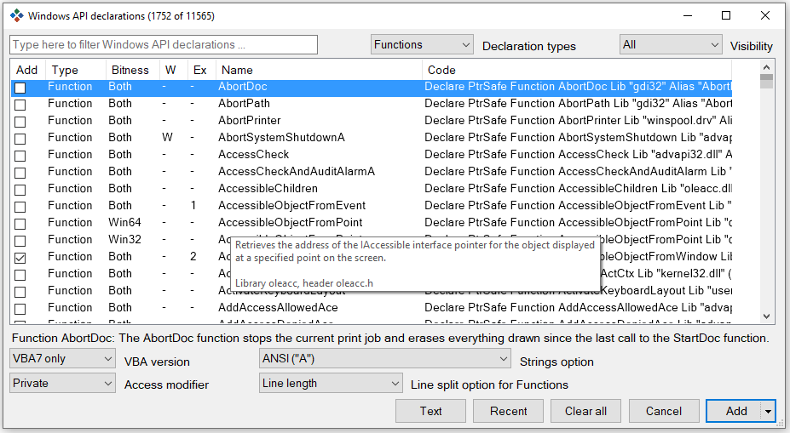
Task: Click the AccessibleChildren oleacc code cell
Action: click(x=578, y=189)
